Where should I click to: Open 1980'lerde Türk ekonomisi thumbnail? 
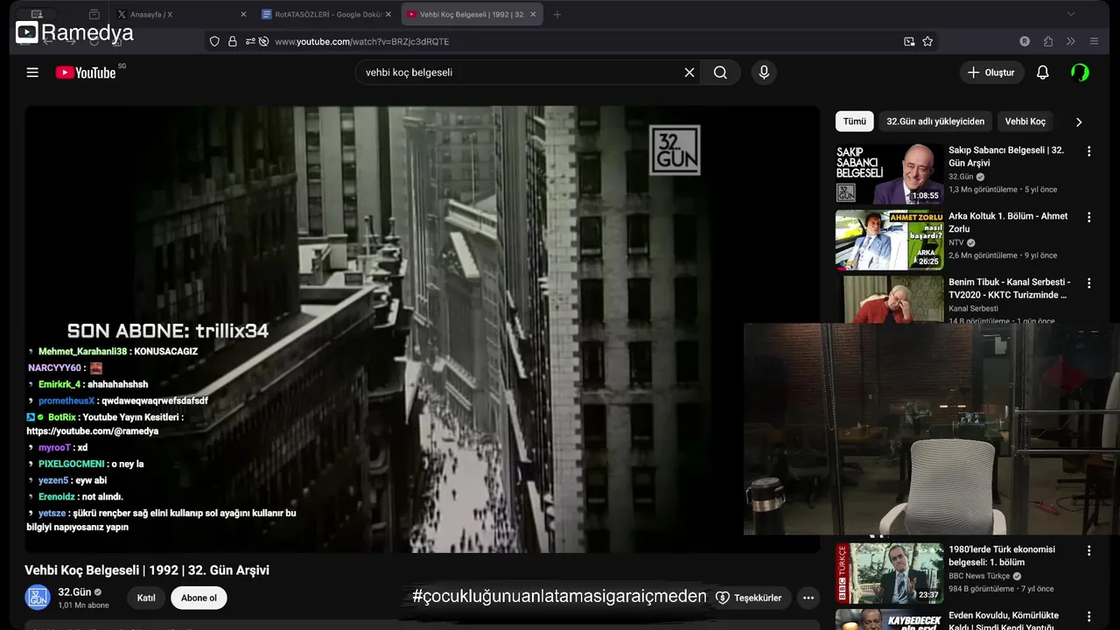click(889, 573)
